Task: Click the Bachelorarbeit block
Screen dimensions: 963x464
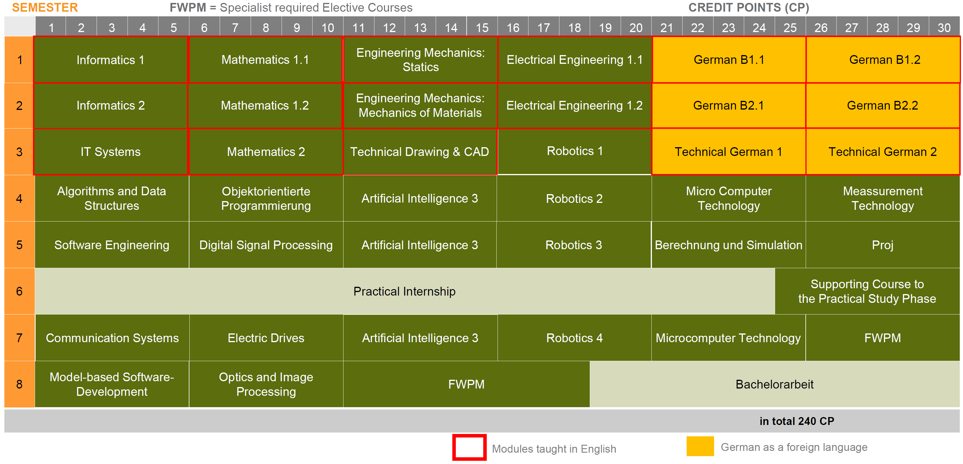Action: click(774, 384)
